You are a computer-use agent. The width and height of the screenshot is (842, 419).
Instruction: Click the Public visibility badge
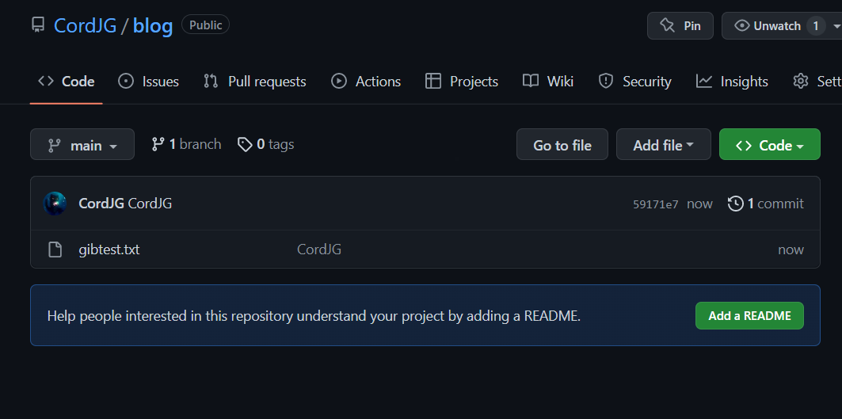206,25
